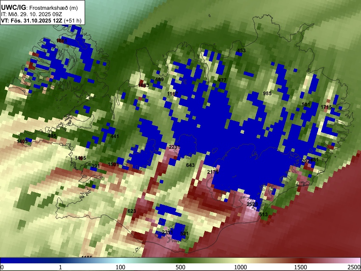Click the map value 623
This screenshot has width=361, height=271.
pos(132,211)
